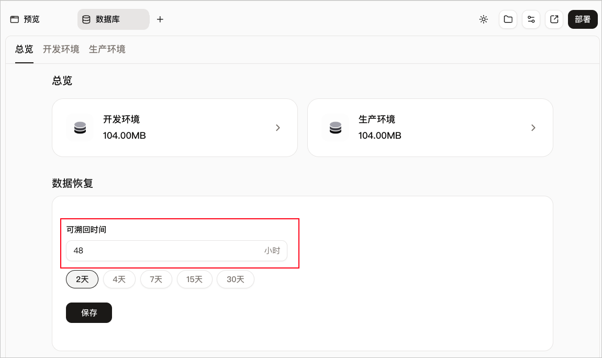Add a new tab with plus icon

pos(160,19)
